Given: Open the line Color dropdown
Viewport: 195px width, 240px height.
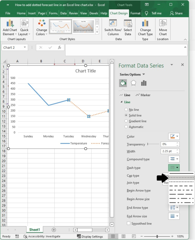Looking at the screenshot, I should pos(174,136).
